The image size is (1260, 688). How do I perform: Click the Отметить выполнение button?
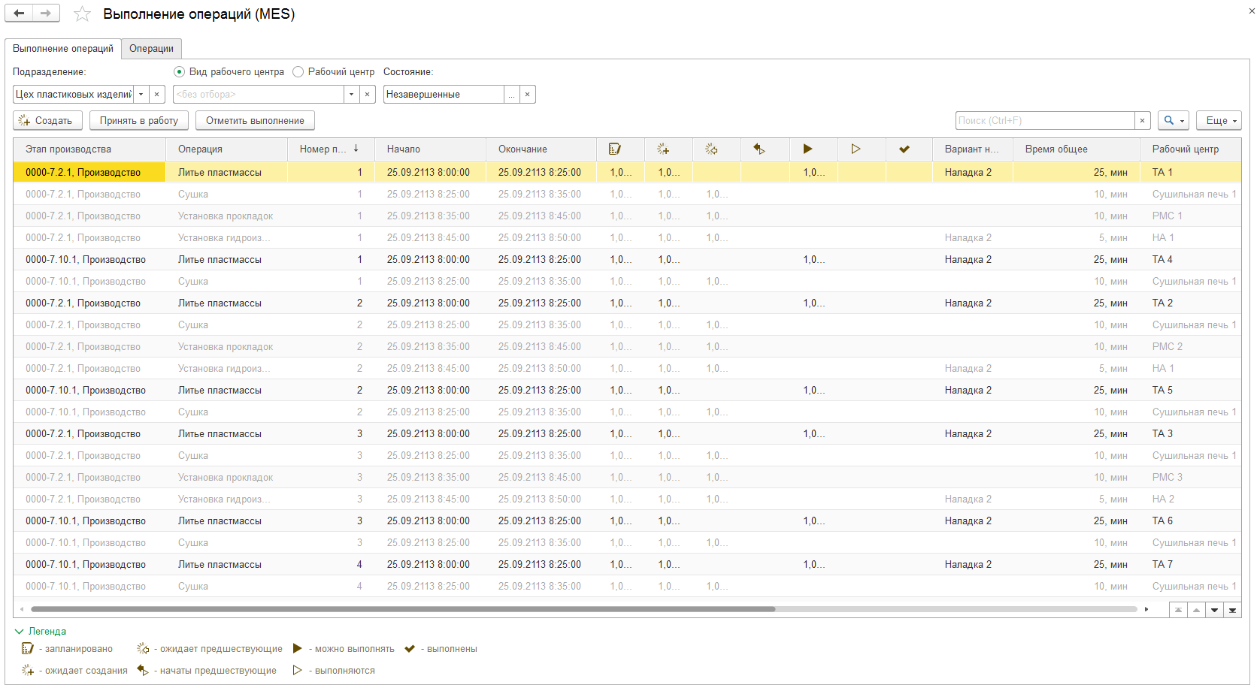255,121
